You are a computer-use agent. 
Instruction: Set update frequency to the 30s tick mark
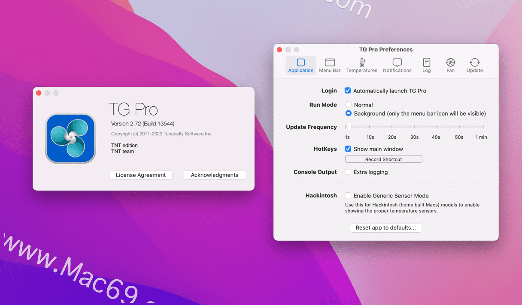tap(414, 127)
